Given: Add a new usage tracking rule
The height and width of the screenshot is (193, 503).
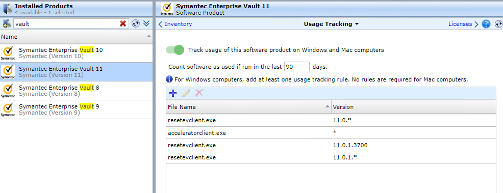Looking at the screenshot, I should coord(173,93).
